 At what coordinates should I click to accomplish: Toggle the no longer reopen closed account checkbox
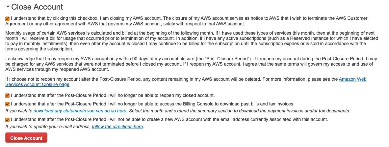[8, 96]
